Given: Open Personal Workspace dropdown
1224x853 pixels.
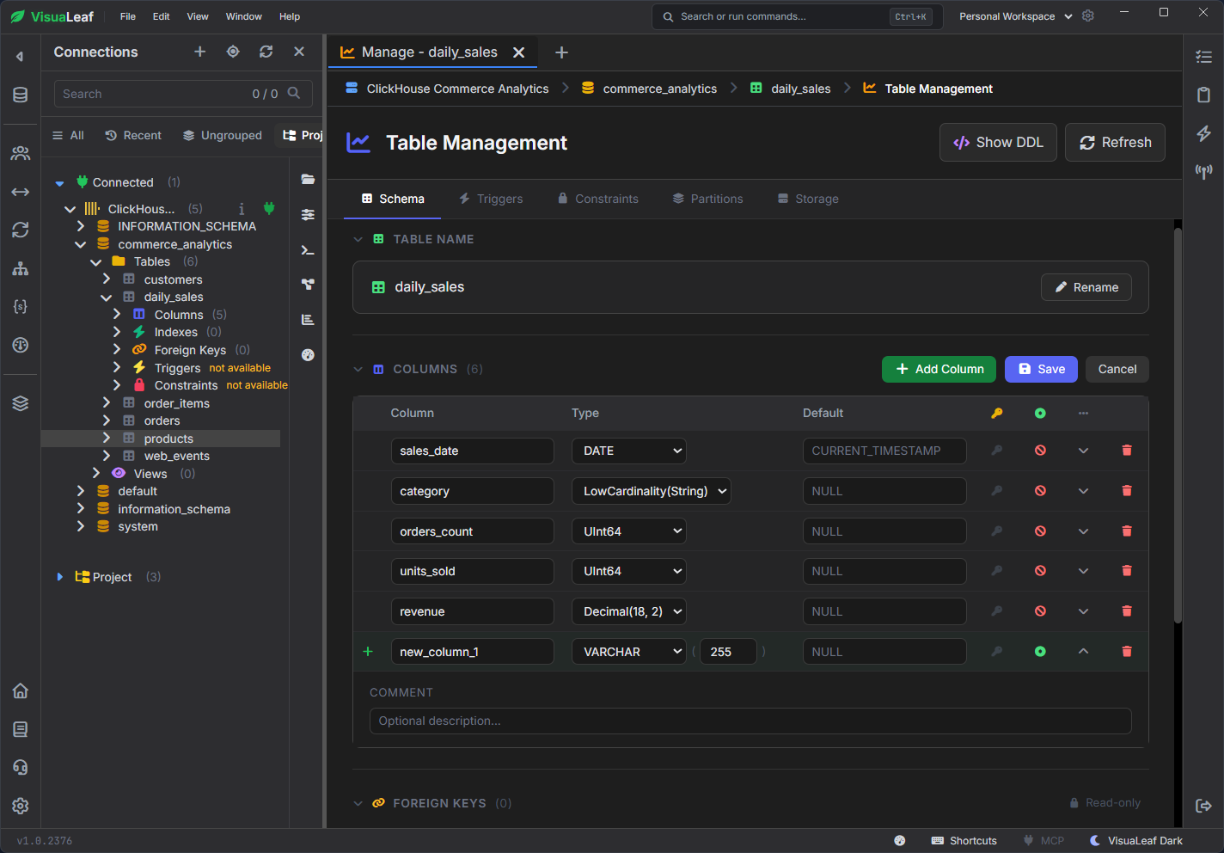Looking at the screenshot, I should (1016, 16).
